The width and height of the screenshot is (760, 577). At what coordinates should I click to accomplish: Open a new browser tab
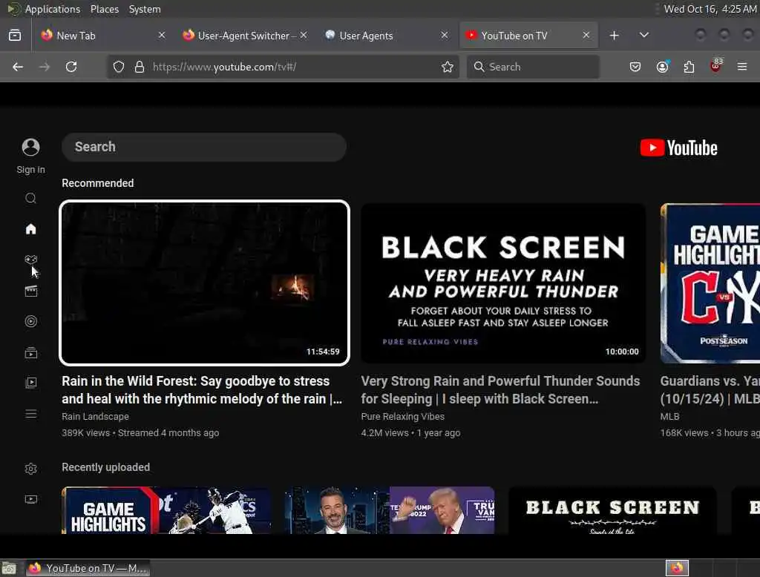point(614,36)
